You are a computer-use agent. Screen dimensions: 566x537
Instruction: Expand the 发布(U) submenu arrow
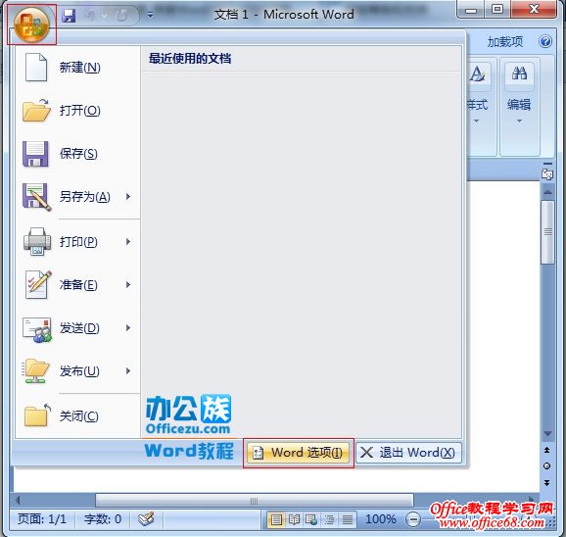click(x=128, y=370)
